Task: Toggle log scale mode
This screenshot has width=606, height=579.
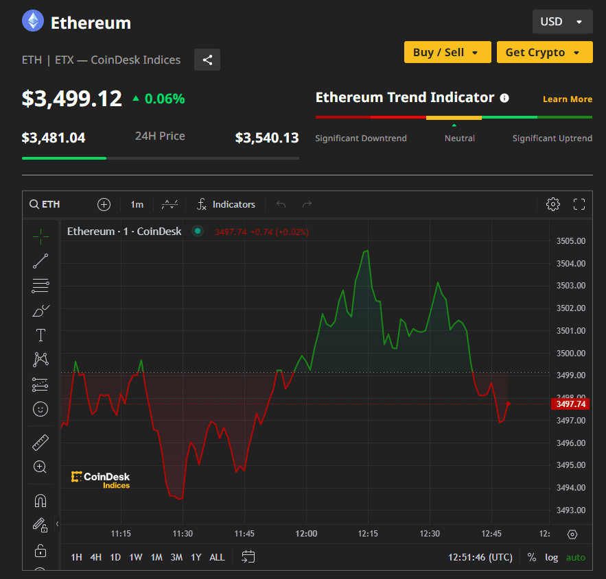Action: click(552, 557)
